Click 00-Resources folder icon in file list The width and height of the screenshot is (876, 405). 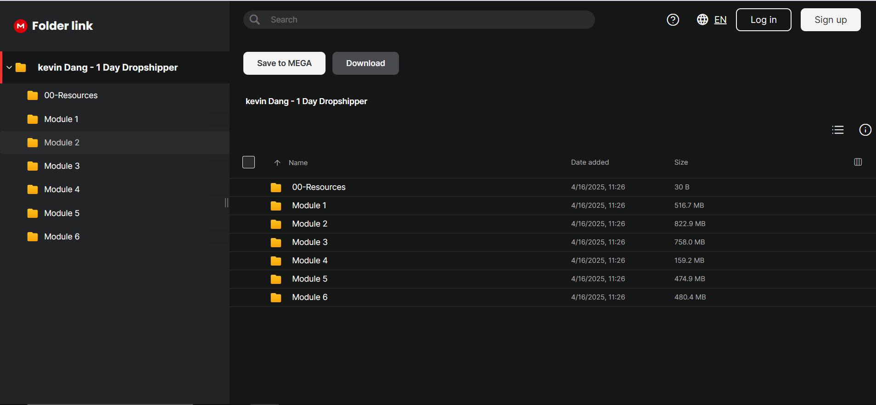click(x=276, y=188)
